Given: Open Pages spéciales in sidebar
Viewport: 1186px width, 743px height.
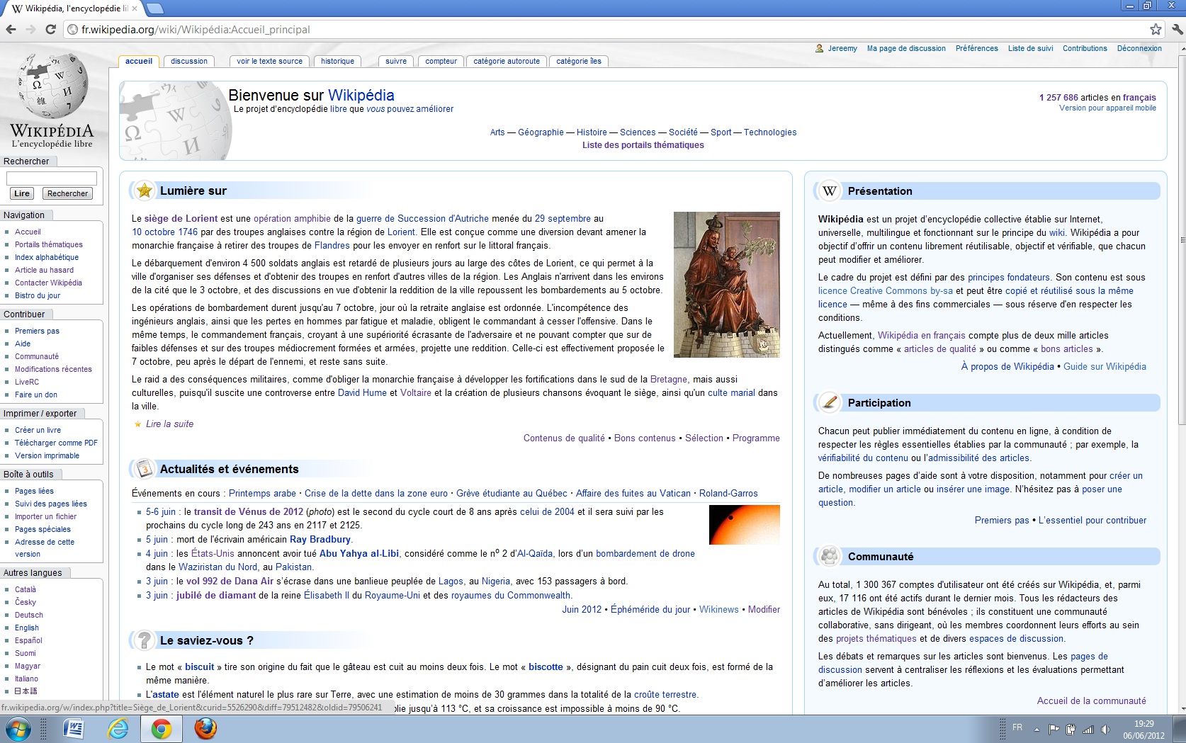Looking at the screenshot, I should [43, 529].
